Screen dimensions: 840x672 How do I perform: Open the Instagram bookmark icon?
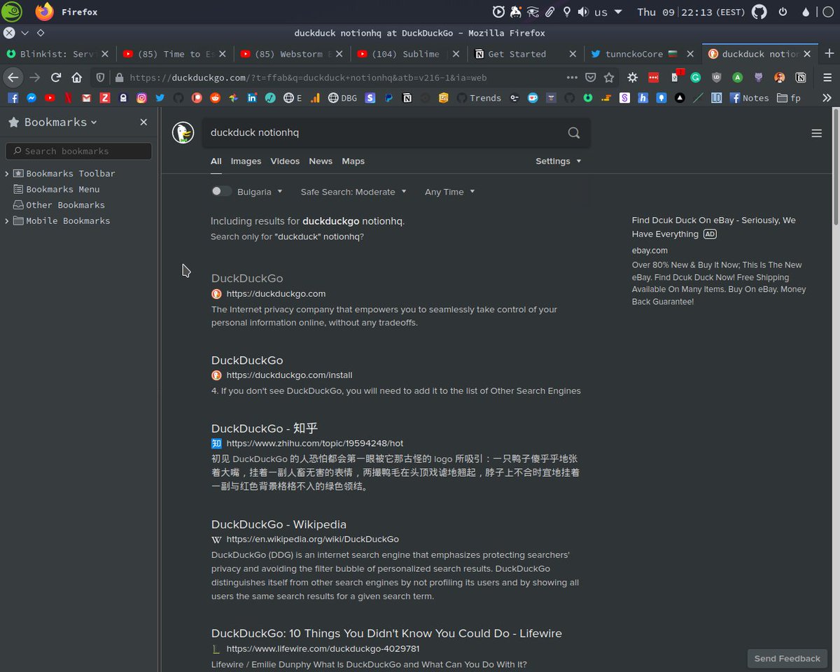141,98
